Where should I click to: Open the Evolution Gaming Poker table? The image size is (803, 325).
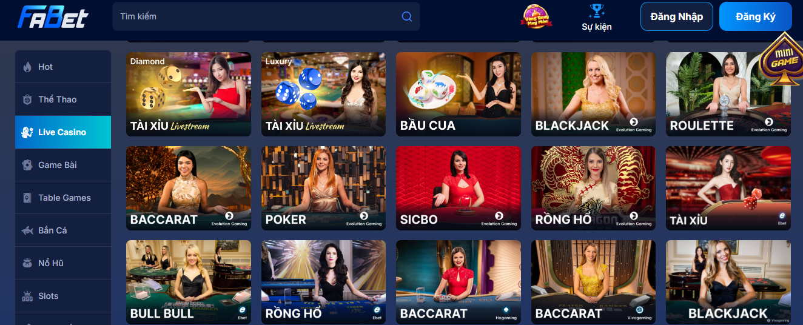(x=323, y=188)
